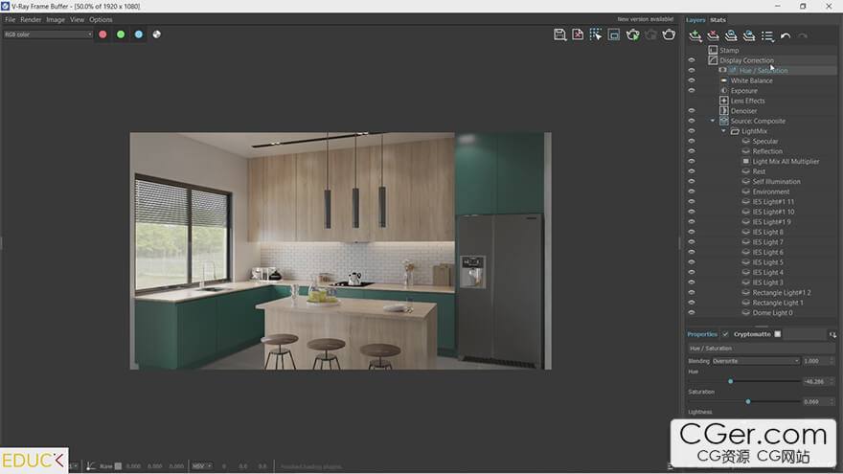Toggle the Properties checkbox
This screenshot has height=474, width=843.
pyautogui.click(x=725, y=334)
